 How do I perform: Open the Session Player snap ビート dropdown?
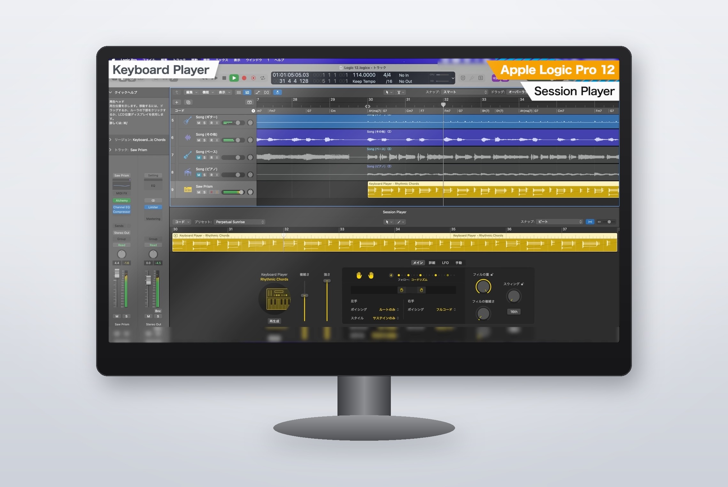pyautogui.click(x=560, y=222)
